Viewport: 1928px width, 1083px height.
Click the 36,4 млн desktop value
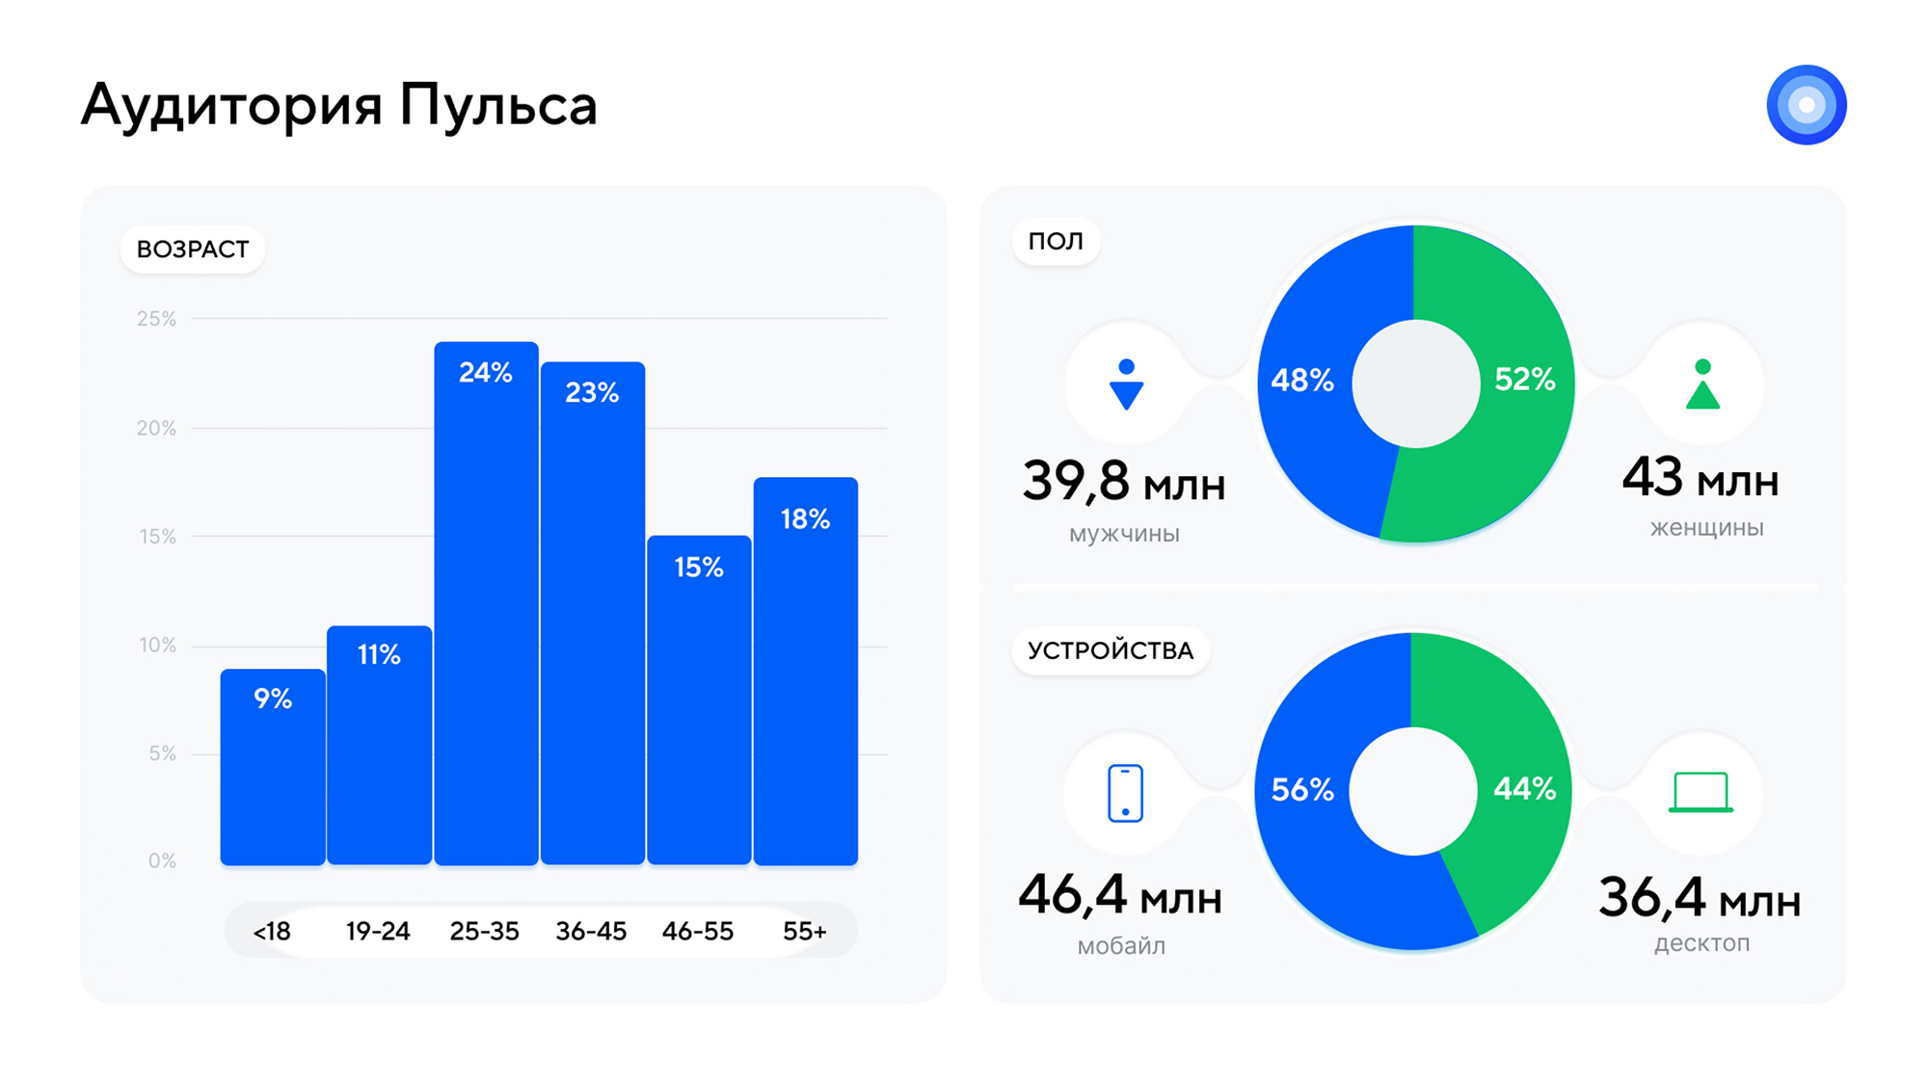coord(1700,897)
